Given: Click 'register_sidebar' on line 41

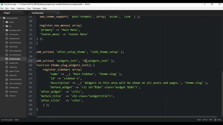Looking at the screenshot, I should click(56, 69).
